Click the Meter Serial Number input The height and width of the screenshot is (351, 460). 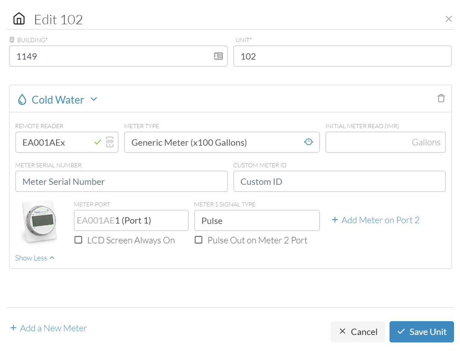[x=122, y=181]
